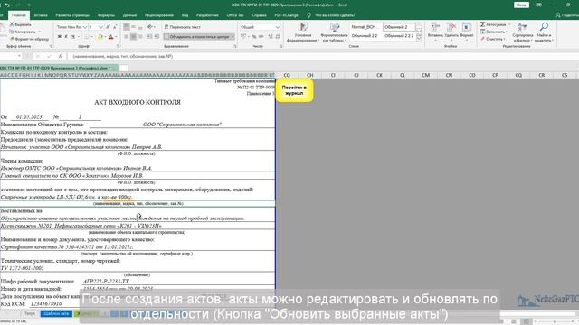Increase cell indent
The height and width of the screenshot is (325, 579).
pos(157,37)
